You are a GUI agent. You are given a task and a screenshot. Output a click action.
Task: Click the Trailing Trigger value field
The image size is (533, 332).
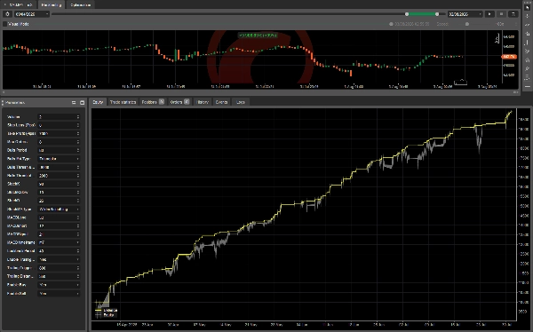pos(59,268)
